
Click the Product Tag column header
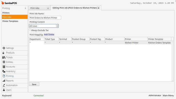(x=97, y=39)
